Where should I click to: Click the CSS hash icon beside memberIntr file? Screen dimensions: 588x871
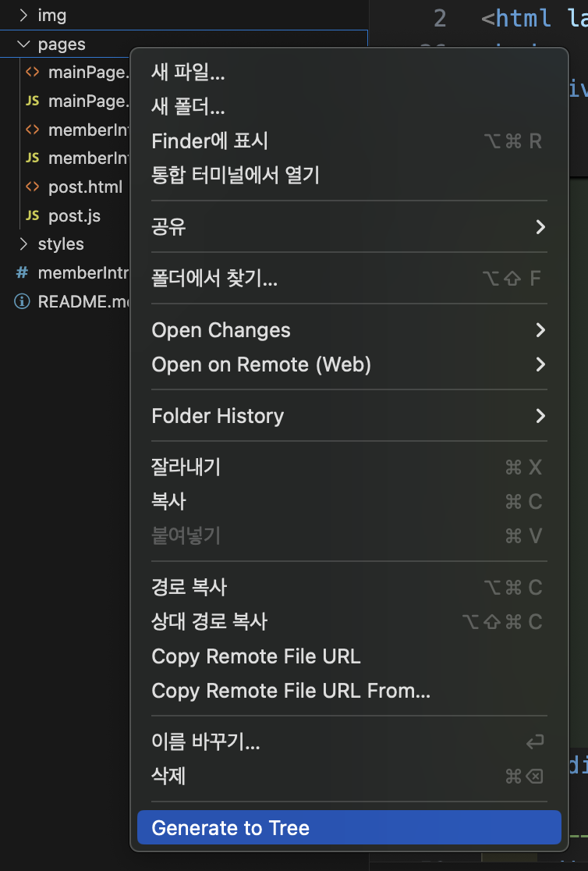(x=22, y=272)
